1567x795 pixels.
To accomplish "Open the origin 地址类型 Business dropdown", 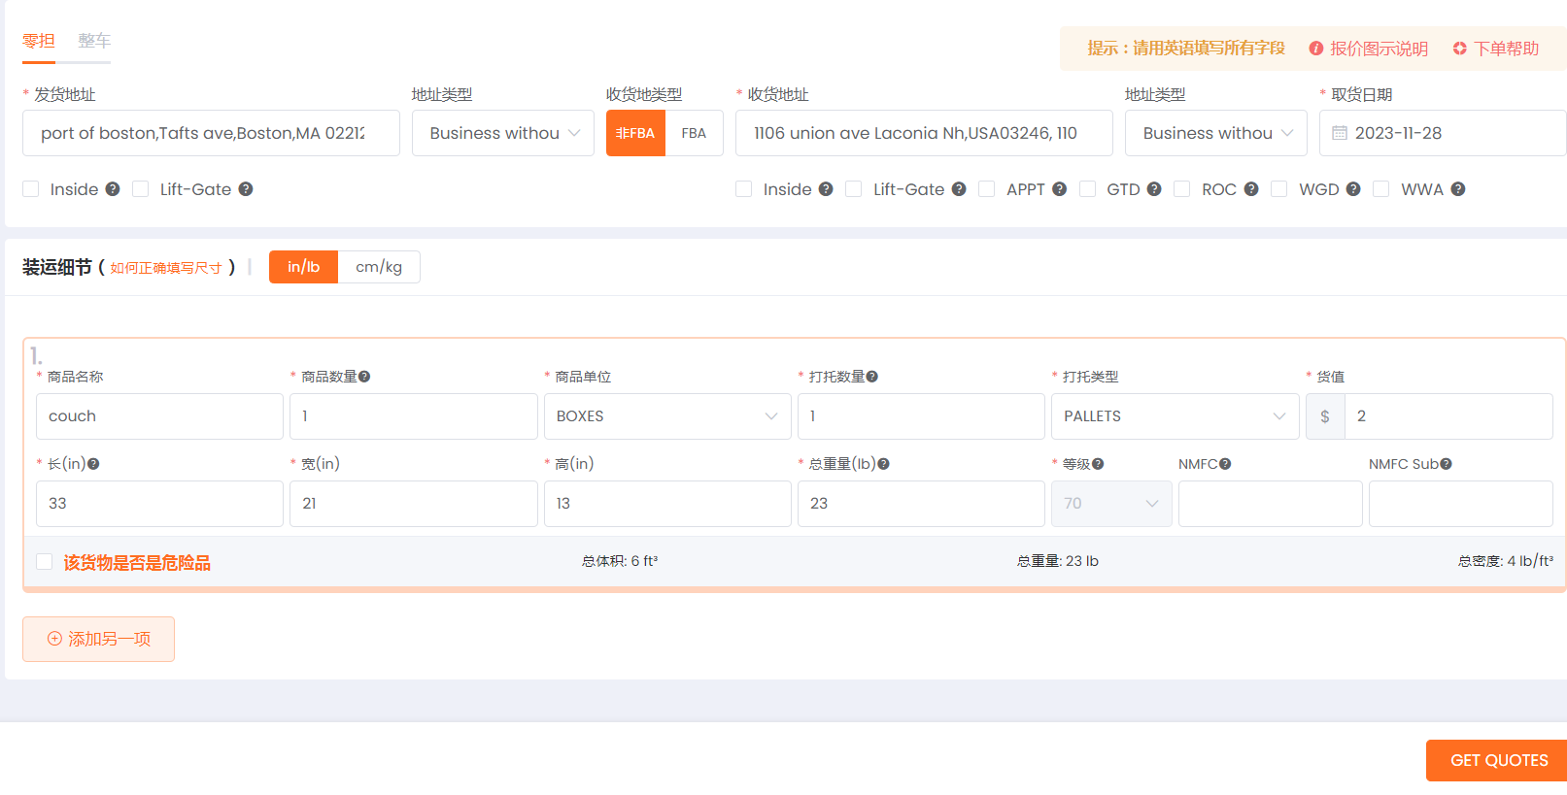I will (x=502, y=133).
